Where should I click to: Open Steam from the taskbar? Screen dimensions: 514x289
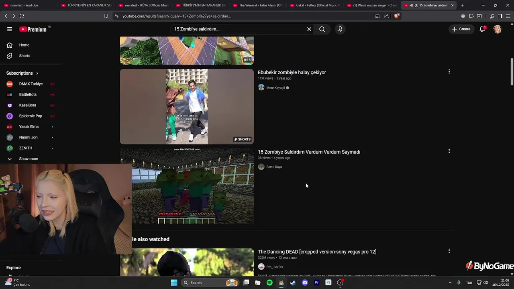[293, 283]
